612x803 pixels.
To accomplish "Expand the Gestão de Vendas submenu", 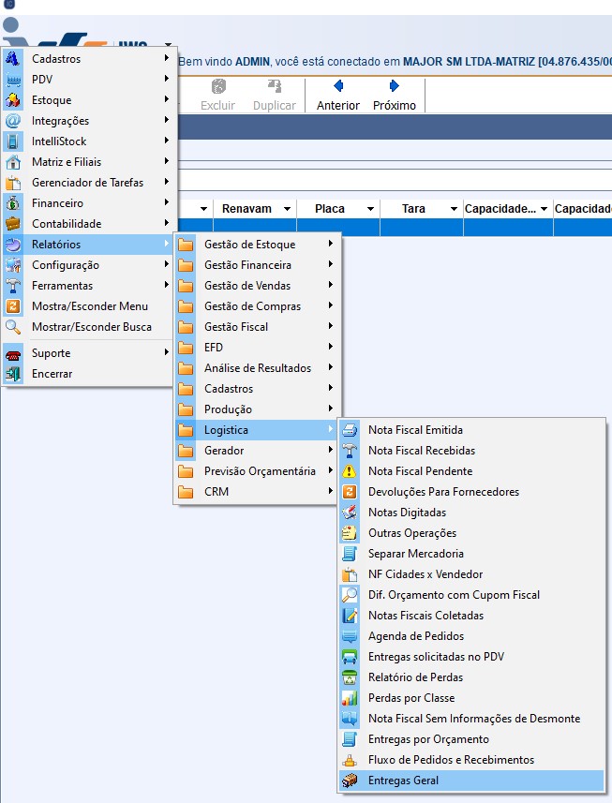I will tap(247, 286).
